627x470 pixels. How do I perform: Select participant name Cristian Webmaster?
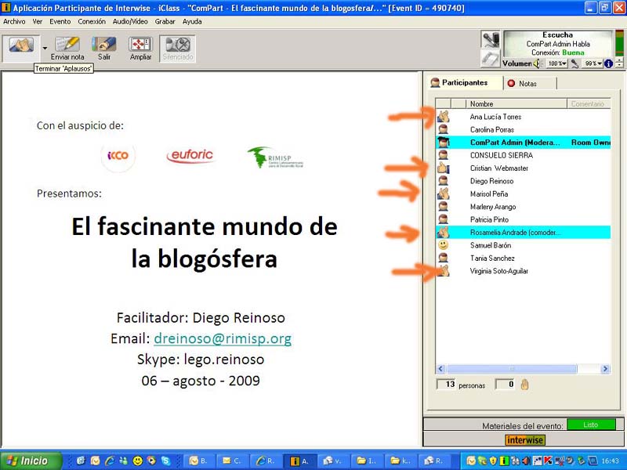[x=499, y=168]
